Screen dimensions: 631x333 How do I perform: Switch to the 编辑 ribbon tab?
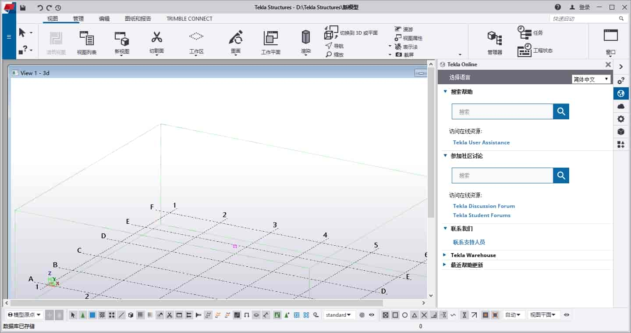tap(104, 18)
